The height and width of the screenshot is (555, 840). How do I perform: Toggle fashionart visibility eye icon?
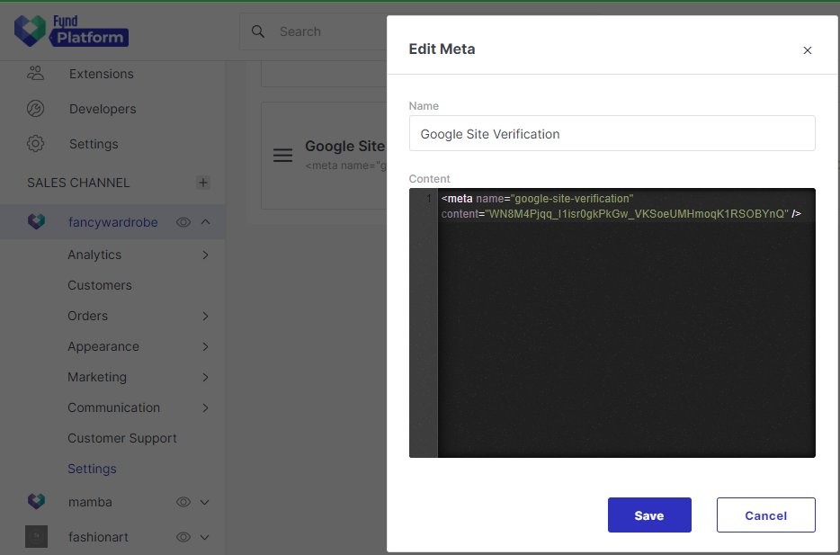183,537
